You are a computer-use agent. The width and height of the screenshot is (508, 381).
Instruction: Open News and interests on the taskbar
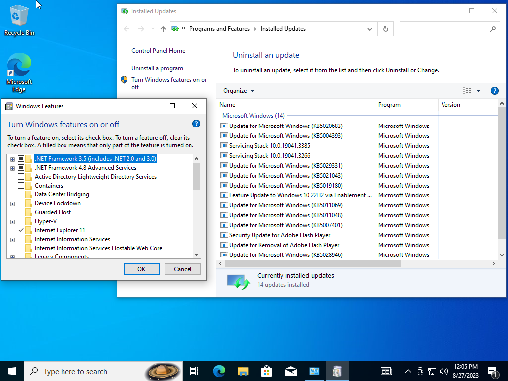(386, 371)
